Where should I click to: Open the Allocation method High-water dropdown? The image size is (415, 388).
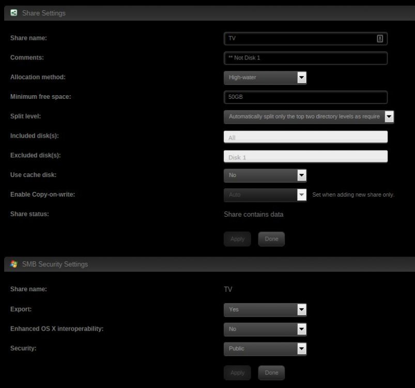click(265, 78)
